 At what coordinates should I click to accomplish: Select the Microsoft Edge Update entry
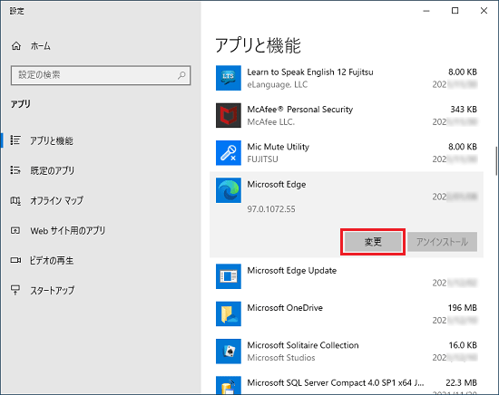pos(347,276)
